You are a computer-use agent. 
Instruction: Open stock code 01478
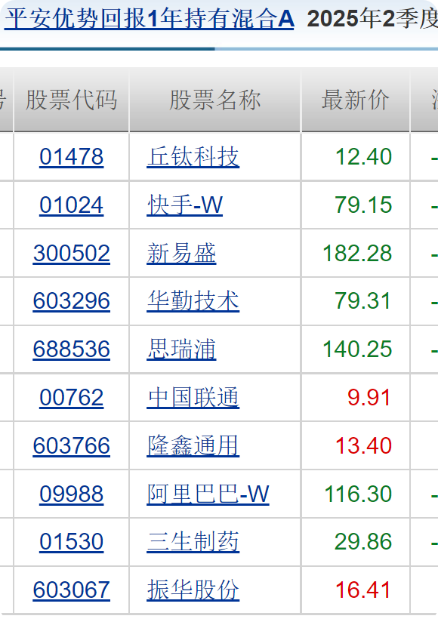[72, 156]
